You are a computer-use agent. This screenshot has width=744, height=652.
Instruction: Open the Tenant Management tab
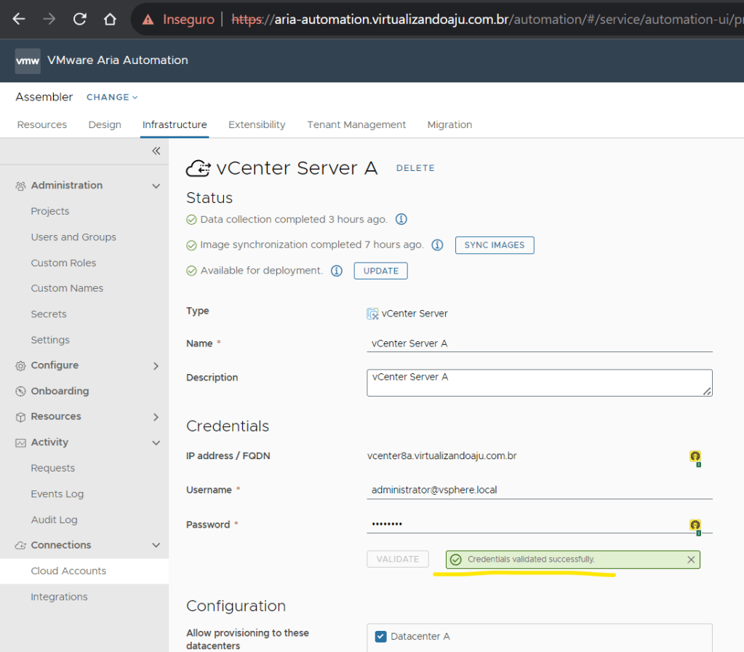[356, 125]
